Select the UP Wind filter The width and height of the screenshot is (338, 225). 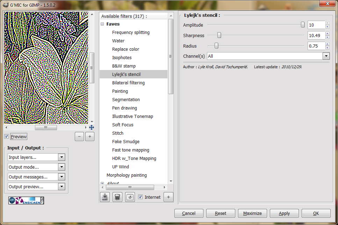pos(121,167)
